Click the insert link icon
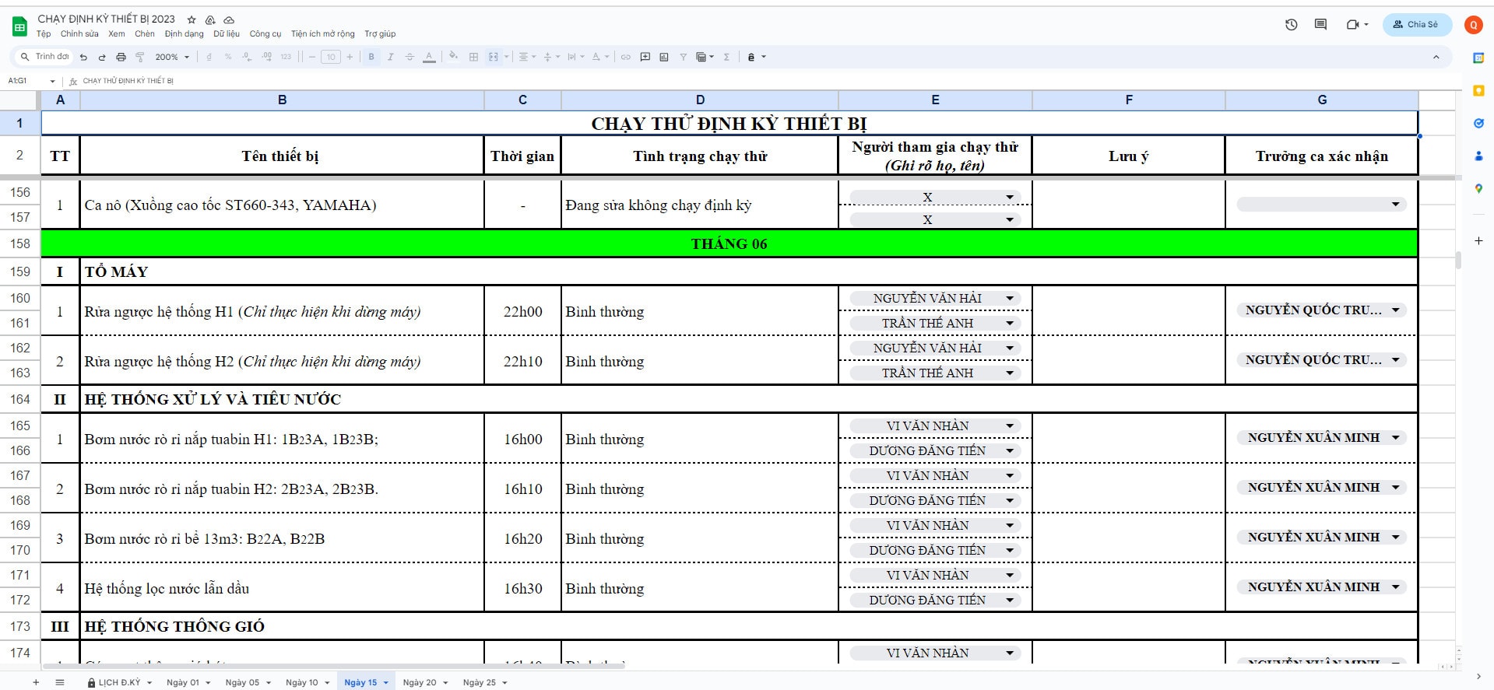This screenshot has width=1494, height=690. (625, 57)
